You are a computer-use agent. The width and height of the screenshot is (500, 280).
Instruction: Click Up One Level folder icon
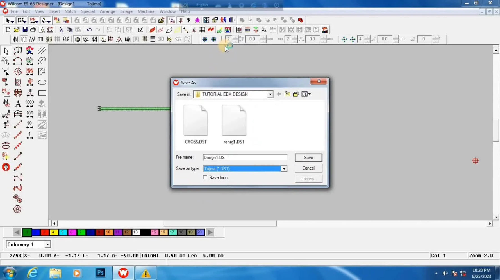[x=287, y=94]
